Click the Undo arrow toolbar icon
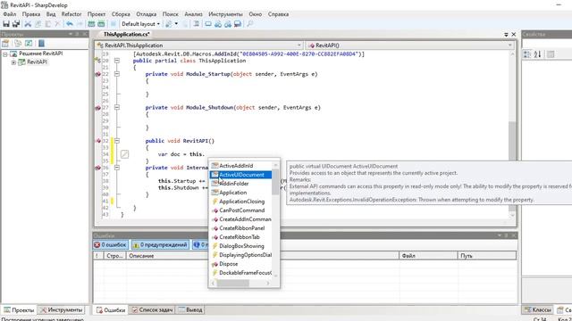Screen dimensions: 572x321 (x=70, y=24)
